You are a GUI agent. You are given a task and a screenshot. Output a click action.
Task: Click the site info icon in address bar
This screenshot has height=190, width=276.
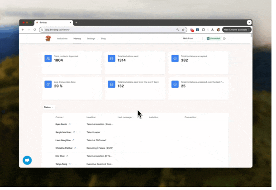pyautogui.click(x=42, y=30)
